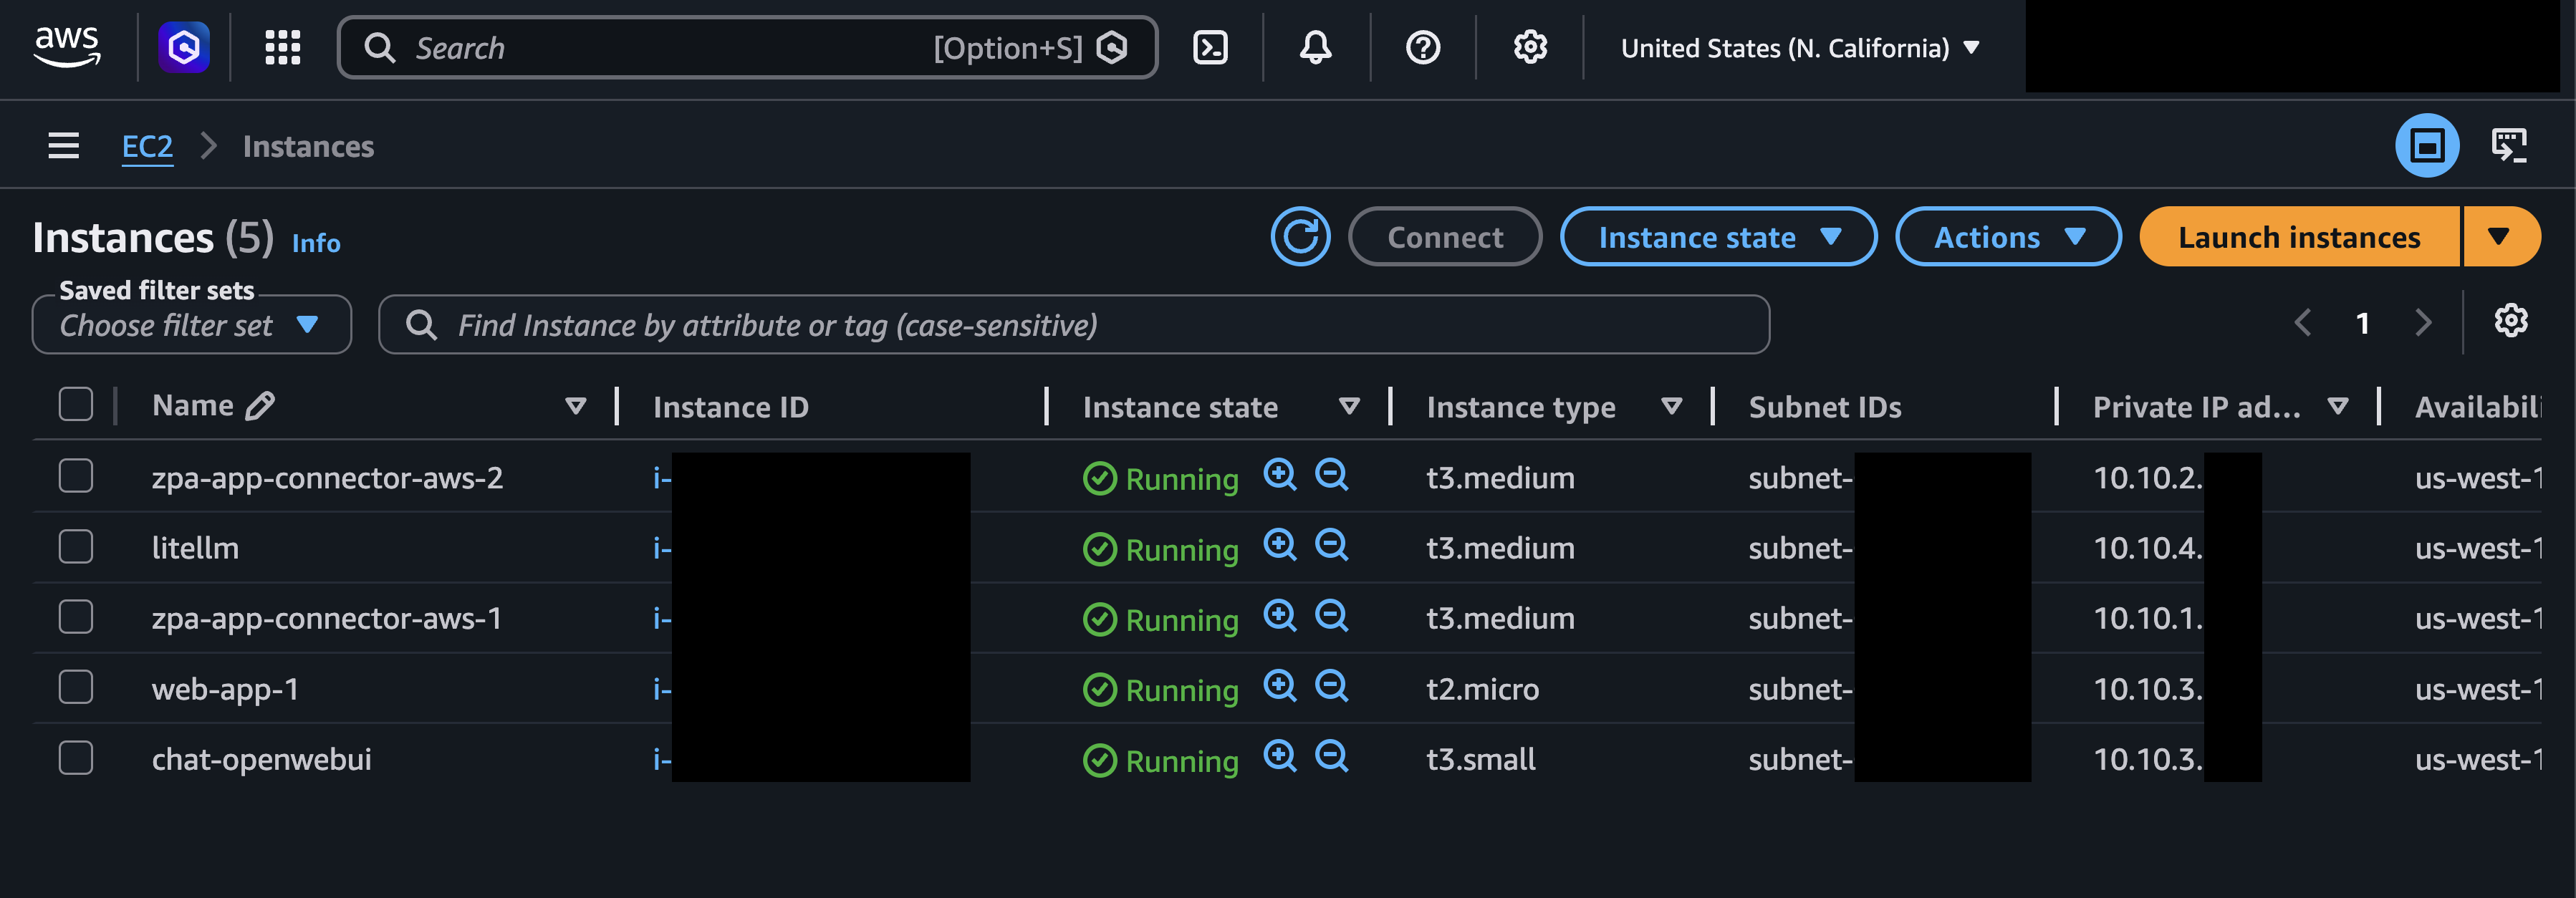Select all instances header checkbox

76,405
